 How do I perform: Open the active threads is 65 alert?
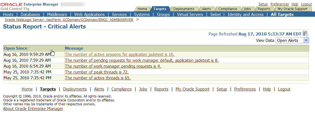(98, 78)
